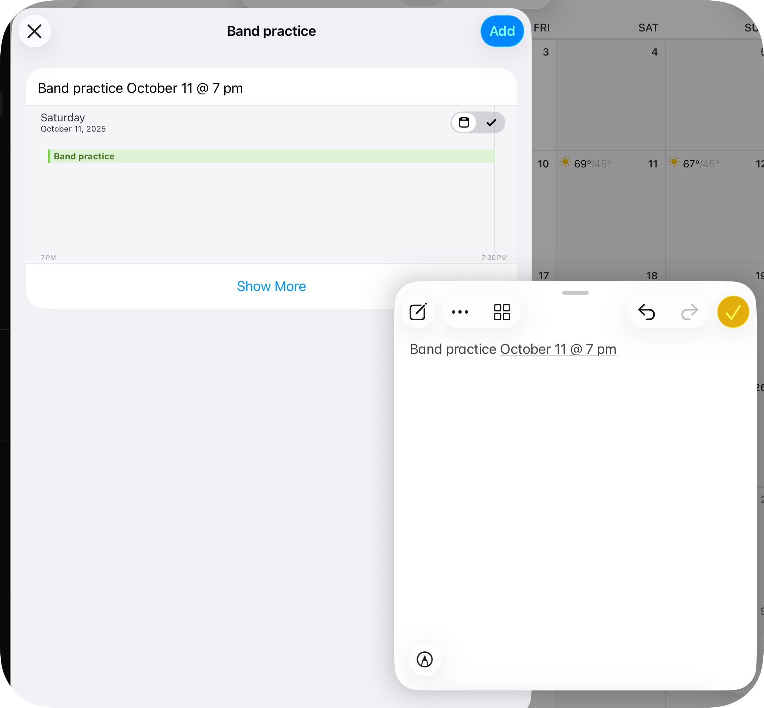Open the three-dots more options menu

point(460,312)
